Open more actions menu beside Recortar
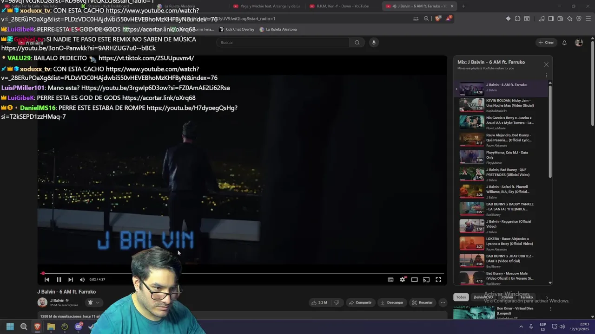 point(443,302)
